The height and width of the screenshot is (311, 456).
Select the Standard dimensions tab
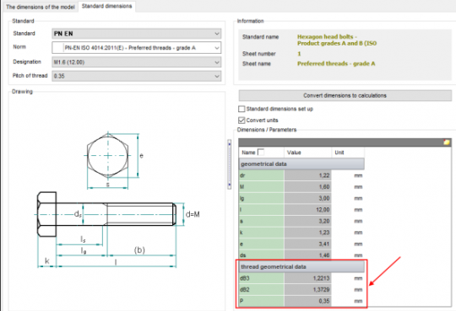tap(106, 6)
